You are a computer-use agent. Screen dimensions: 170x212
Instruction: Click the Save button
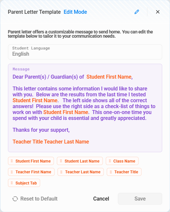click(140, 199)
